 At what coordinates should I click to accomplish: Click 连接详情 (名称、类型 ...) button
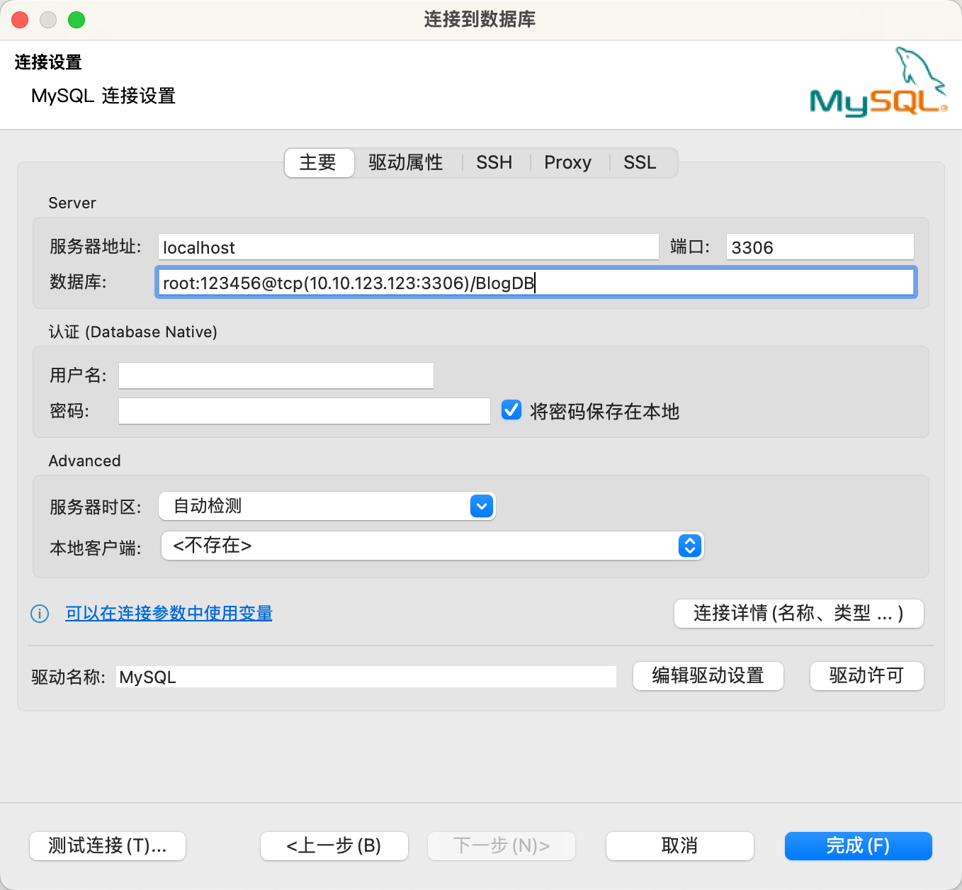pos(799,613)
